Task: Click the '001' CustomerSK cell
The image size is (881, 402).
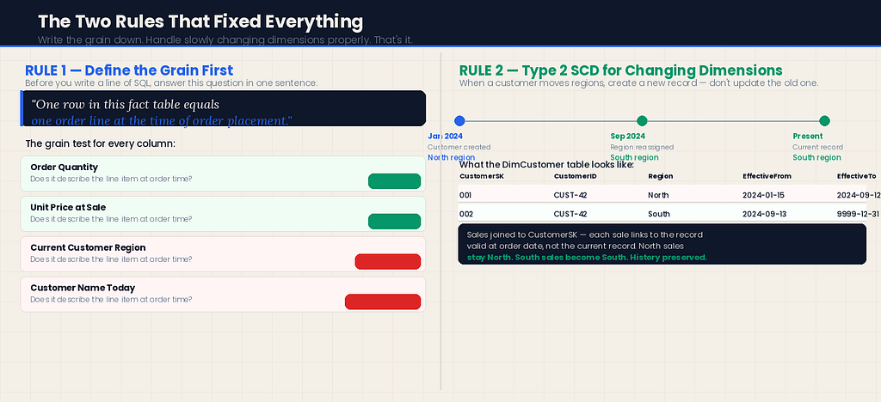Action: [465, 195]
